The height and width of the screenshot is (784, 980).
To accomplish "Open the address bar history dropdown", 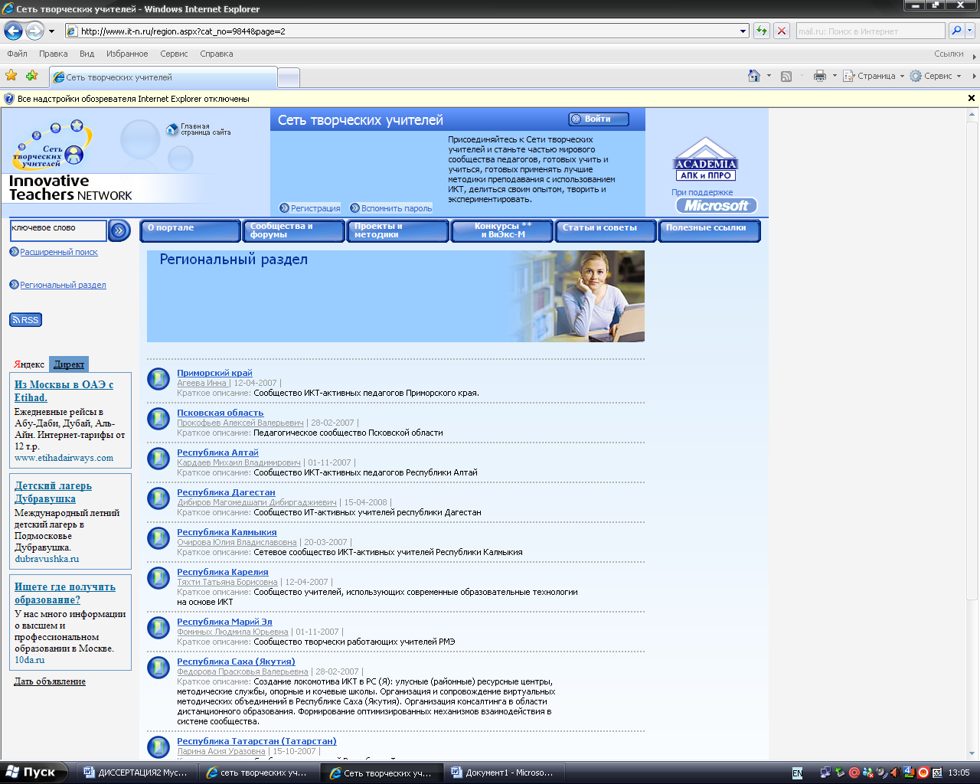I will 743,31.
